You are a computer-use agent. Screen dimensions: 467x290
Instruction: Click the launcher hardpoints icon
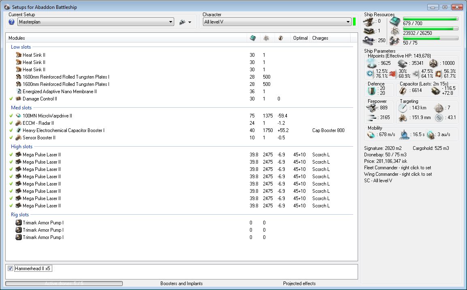369,31
